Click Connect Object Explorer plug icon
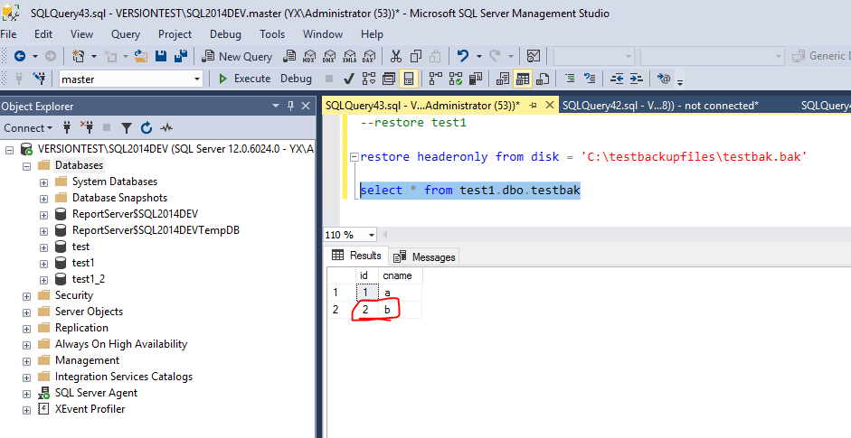 67,128
